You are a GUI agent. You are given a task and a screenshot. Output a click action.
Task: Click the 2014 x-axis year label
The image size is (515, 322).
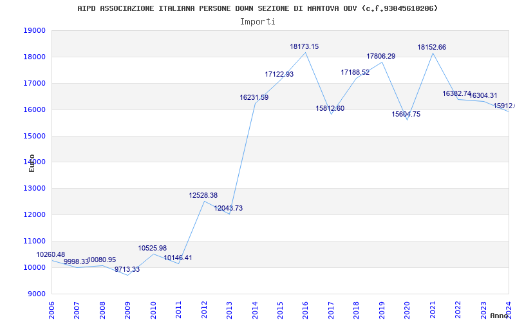click(255, 310)
